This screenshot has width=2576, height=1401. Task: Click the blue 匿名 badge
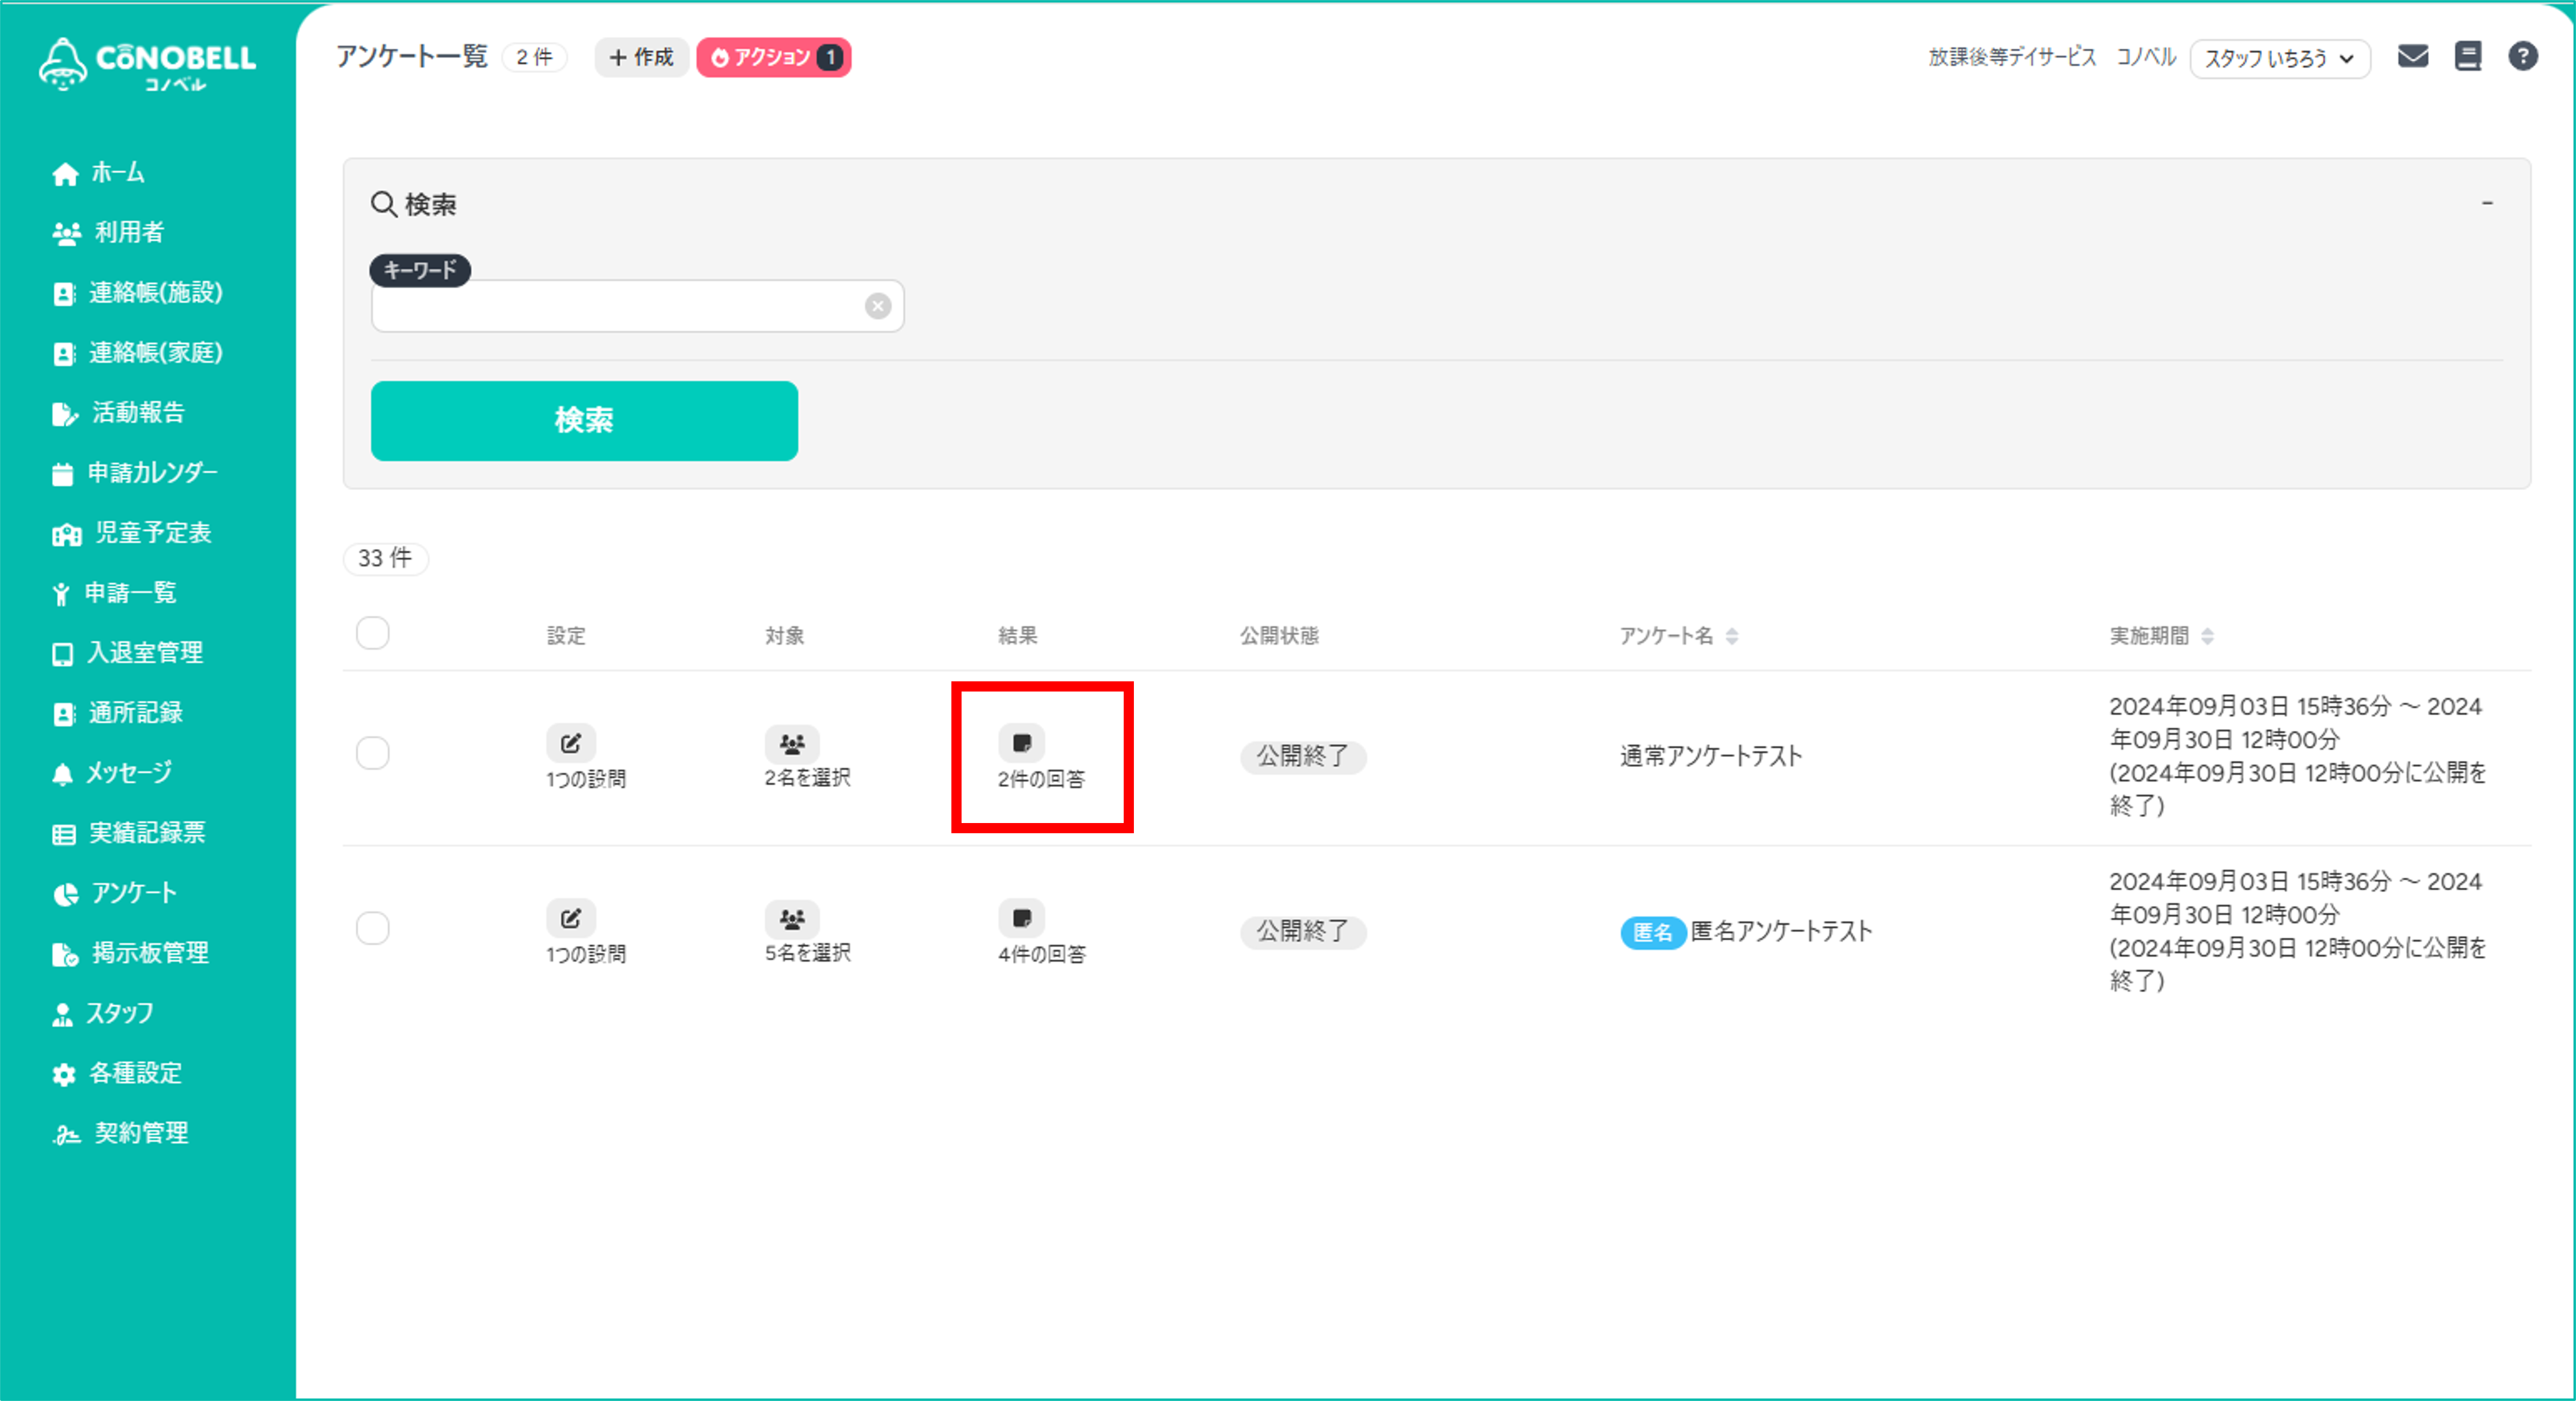coord(1653,933)
